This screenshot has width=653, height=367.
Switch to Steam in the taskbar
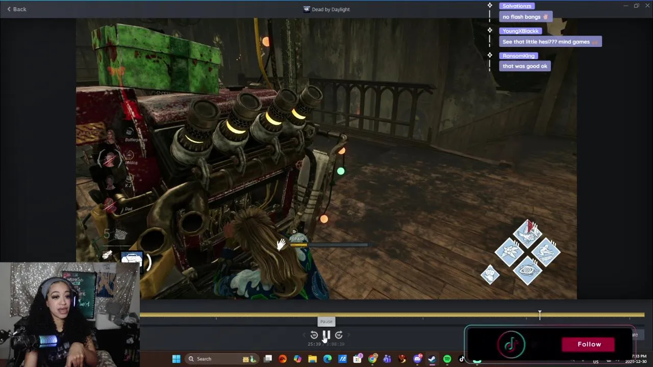[432, 359]
